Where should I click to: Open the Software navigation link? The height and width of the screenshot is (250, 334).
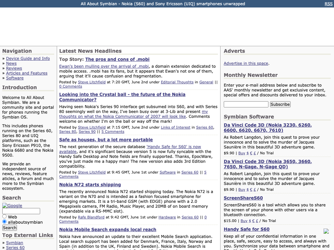tap(15, 78)
